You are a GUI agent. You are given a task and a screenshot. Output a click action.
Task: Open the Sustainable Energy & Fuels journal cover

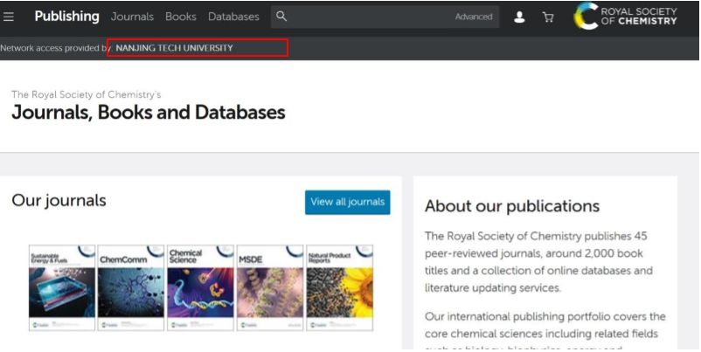[x=62, y=287]
